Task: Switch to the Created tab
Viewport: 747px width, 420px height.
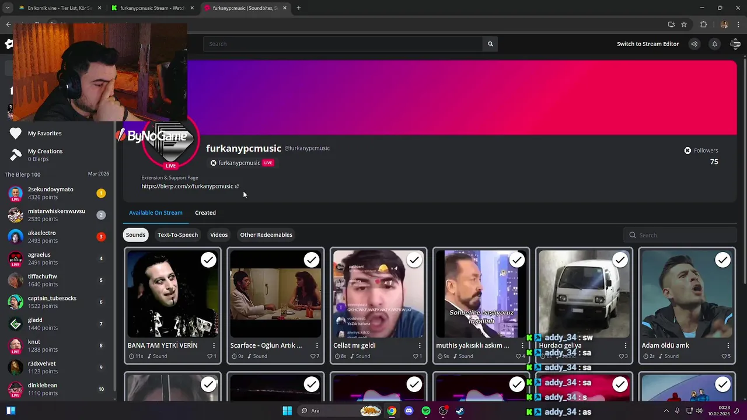Action: point(205,212)
